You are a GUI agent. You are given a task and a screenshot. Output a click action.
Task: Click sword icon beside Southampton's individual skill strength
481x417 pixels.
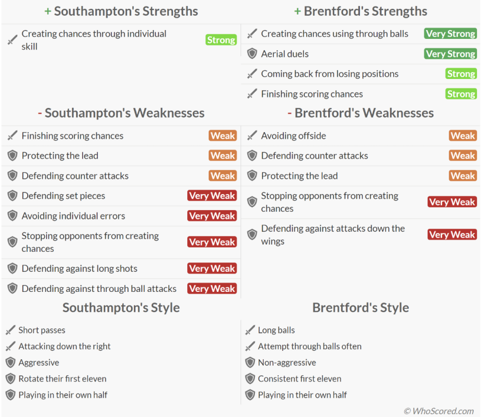point(12,40)
